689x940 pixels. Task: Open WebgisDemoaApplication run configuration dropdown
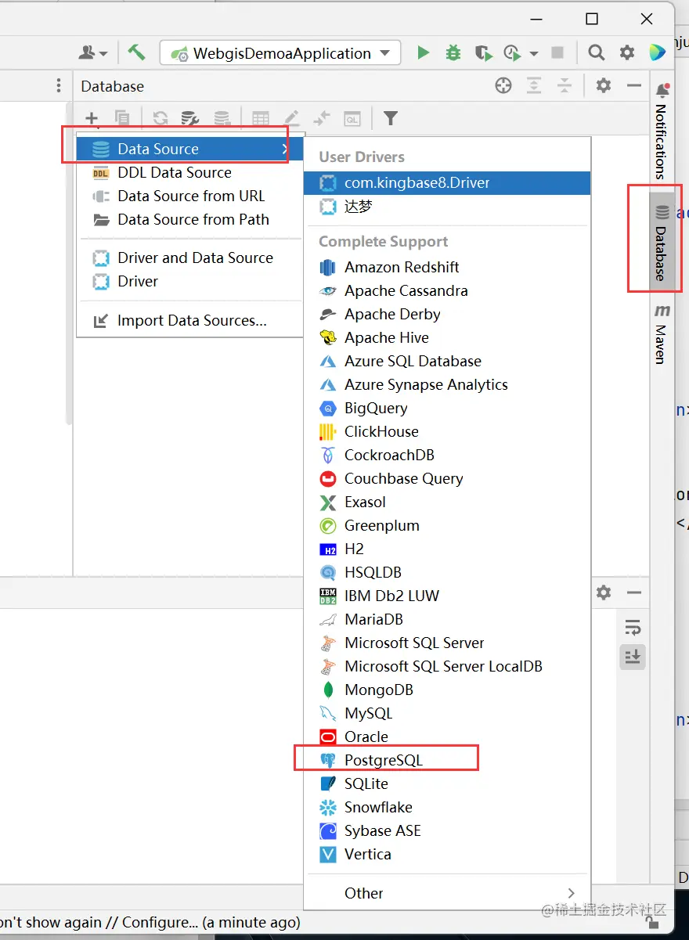click(x=280, y=53)
